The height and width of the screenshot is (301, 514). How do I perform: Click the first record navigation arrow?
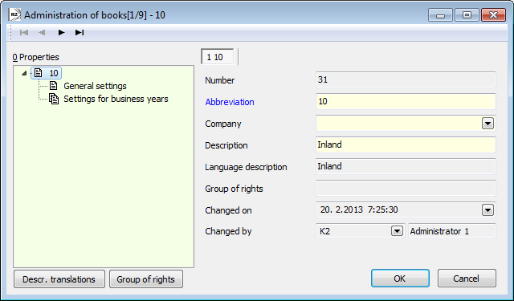[24, 32]
